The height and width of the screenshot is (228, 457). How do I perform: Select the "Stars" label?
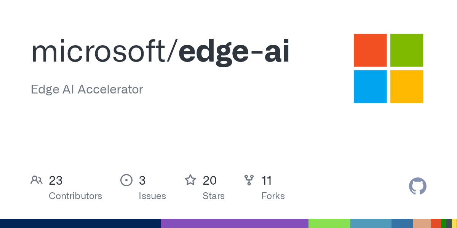click(214, 196)
